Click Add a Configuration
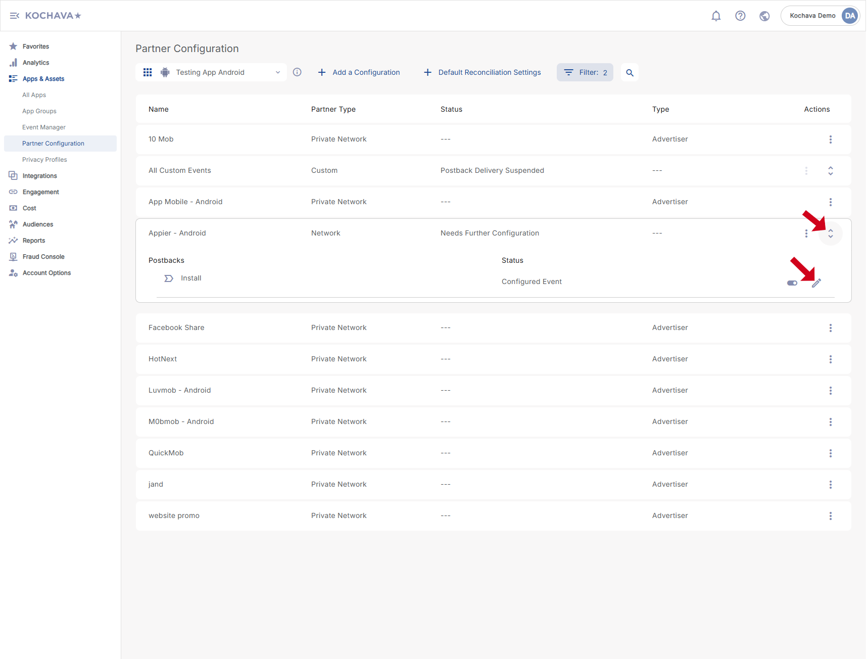 (x=359, y=72)
